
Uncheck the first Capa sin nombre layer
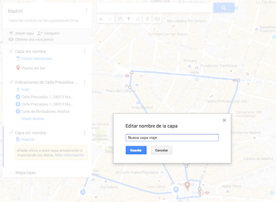point(11,51)
